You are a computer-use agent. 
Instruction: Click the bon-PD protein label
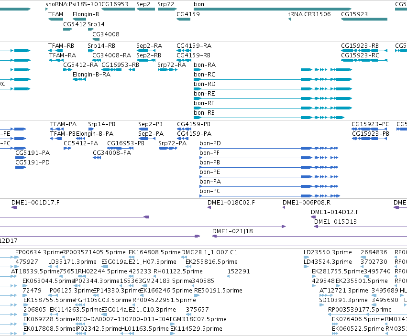[x=210, y=143]
